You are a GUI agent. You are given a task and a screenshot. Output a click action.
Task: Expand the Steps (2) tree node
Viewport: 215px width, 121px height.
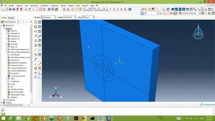6,47
